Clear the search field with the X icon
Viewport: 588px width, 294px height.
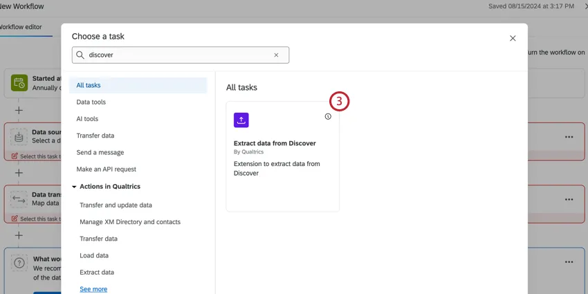(x=276, y=55)
